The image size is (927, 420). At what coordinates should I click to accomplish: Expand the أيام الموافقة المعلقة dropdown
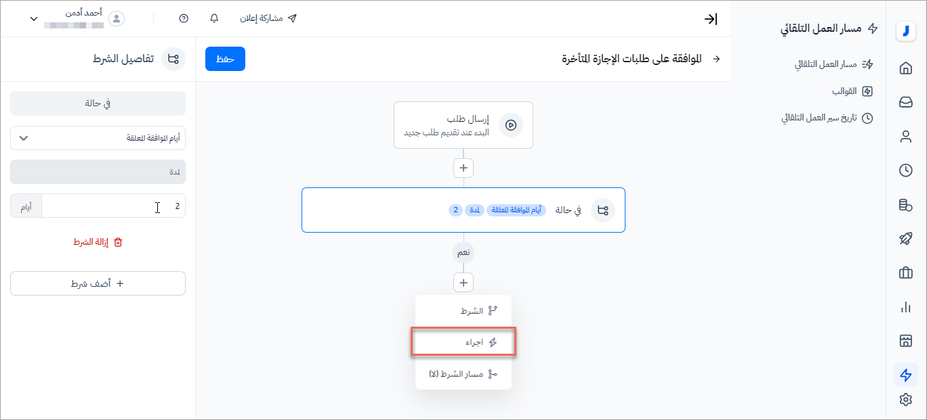click(98, 138)
